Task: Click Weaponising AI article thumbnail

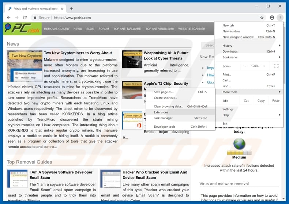Action: [132, 59]
